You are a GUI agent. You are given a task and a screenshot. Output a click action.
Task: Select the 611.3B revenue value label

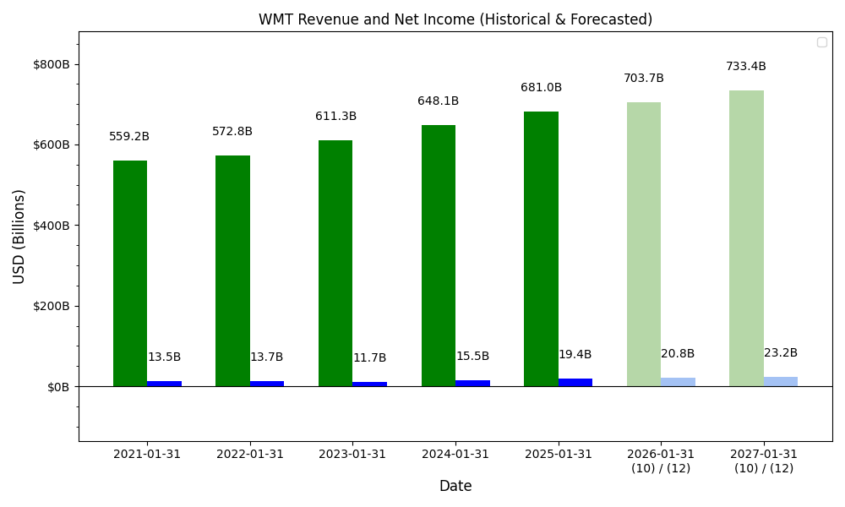pos(335,116)
